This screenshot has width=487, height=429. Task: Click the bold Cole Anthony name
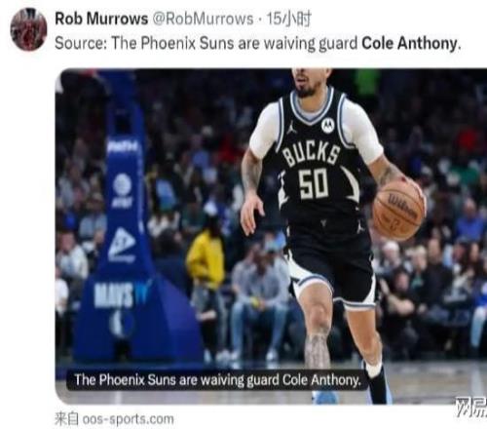click(409, 43)
